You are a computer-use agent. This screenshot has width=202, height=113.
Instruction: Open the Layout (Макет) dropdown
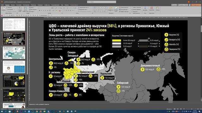pos(32,8)
